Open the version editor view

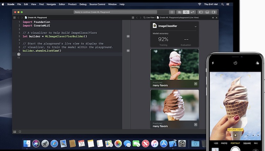pos(193,12)
